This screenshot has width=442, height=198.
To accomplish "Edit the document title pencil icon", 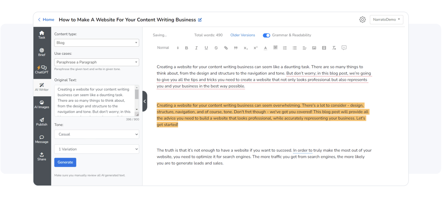I will [x=200, y=20].
